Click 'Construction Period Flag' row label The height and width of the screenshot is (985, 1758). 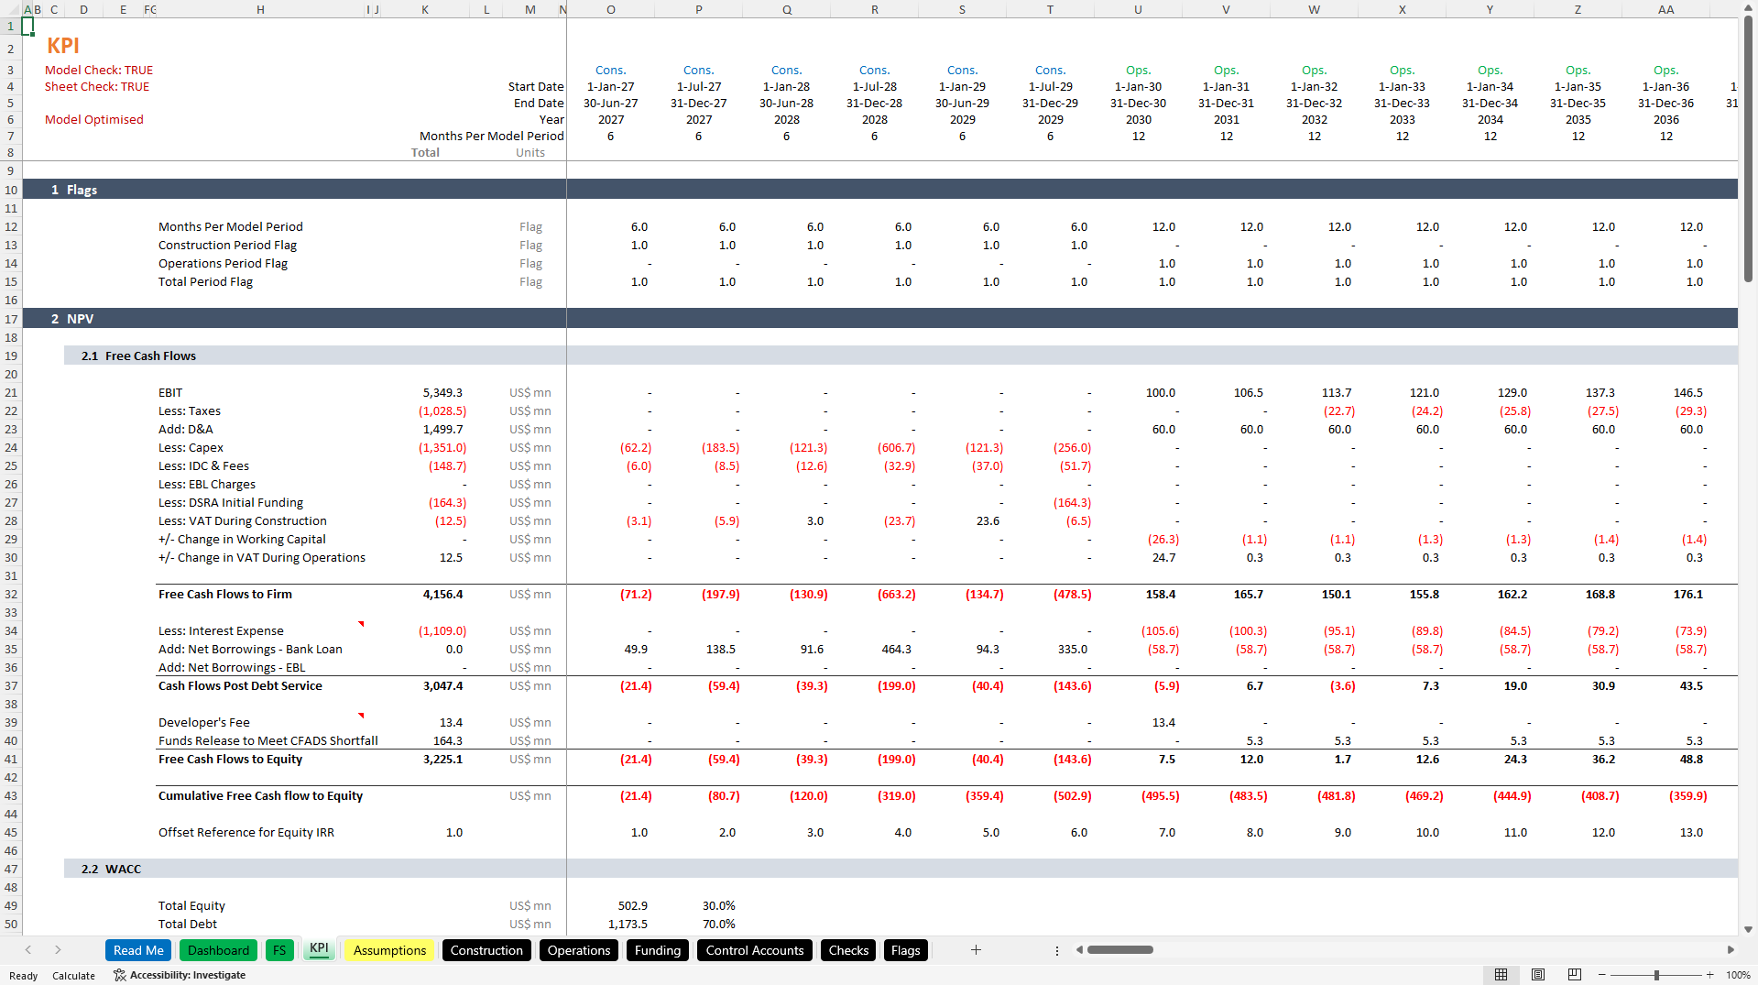(x=227, y=245)
